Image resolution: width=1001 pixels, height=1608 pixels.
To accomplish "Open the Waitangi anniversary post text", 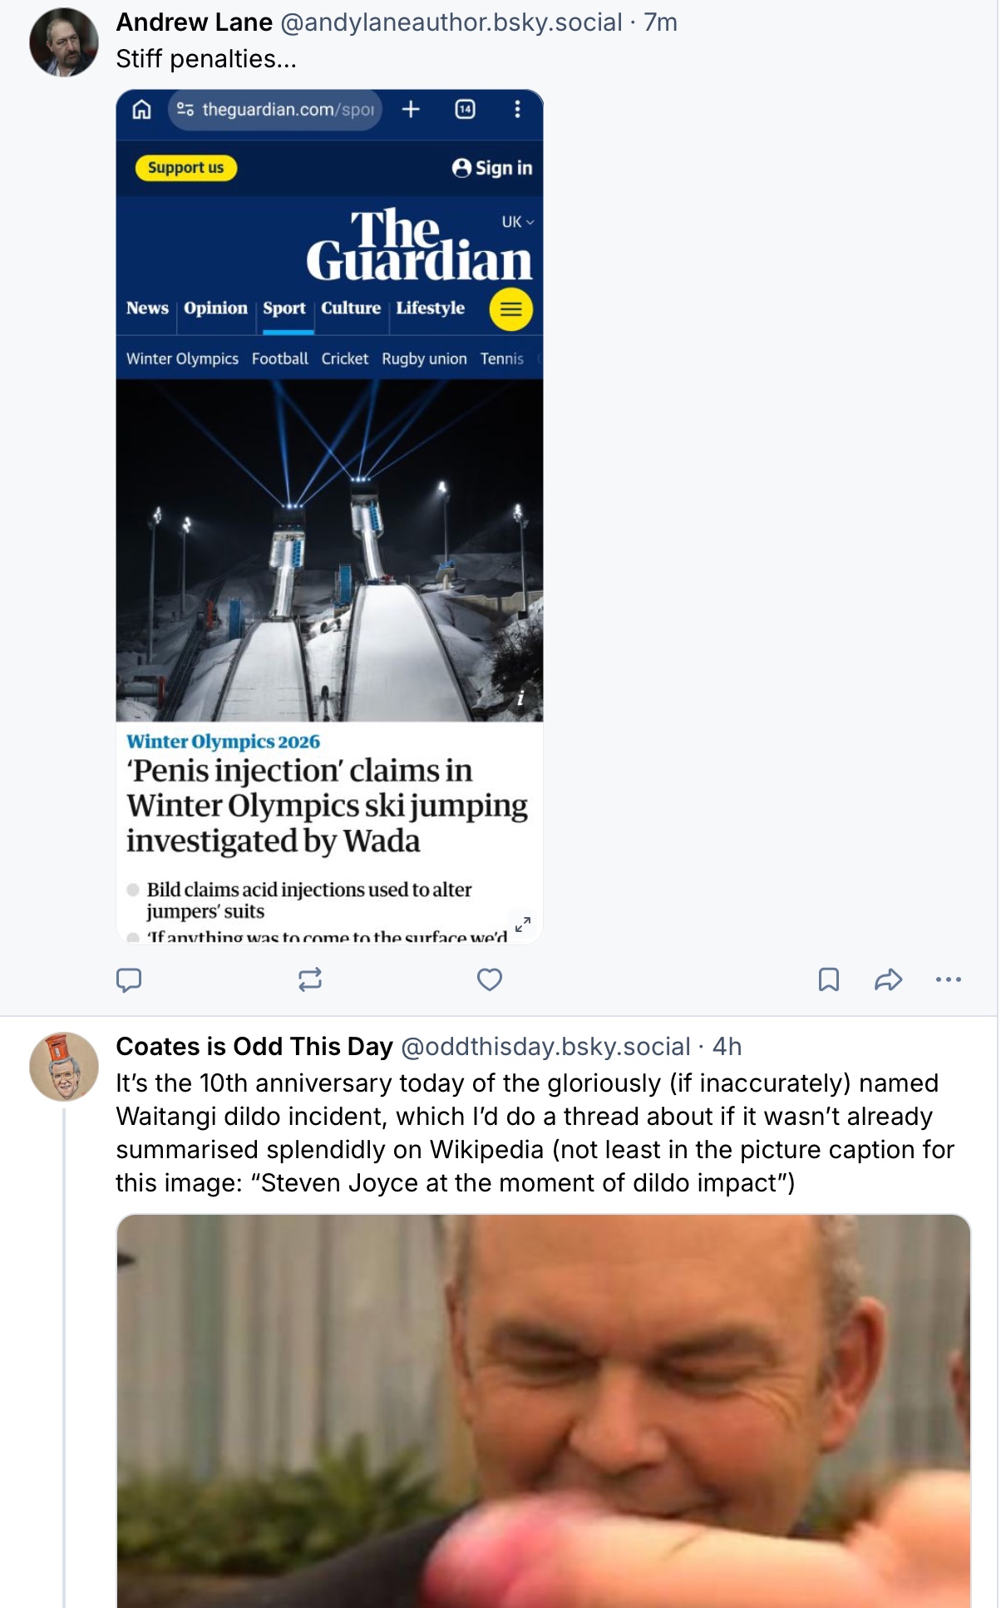I will pos(535,1133).
